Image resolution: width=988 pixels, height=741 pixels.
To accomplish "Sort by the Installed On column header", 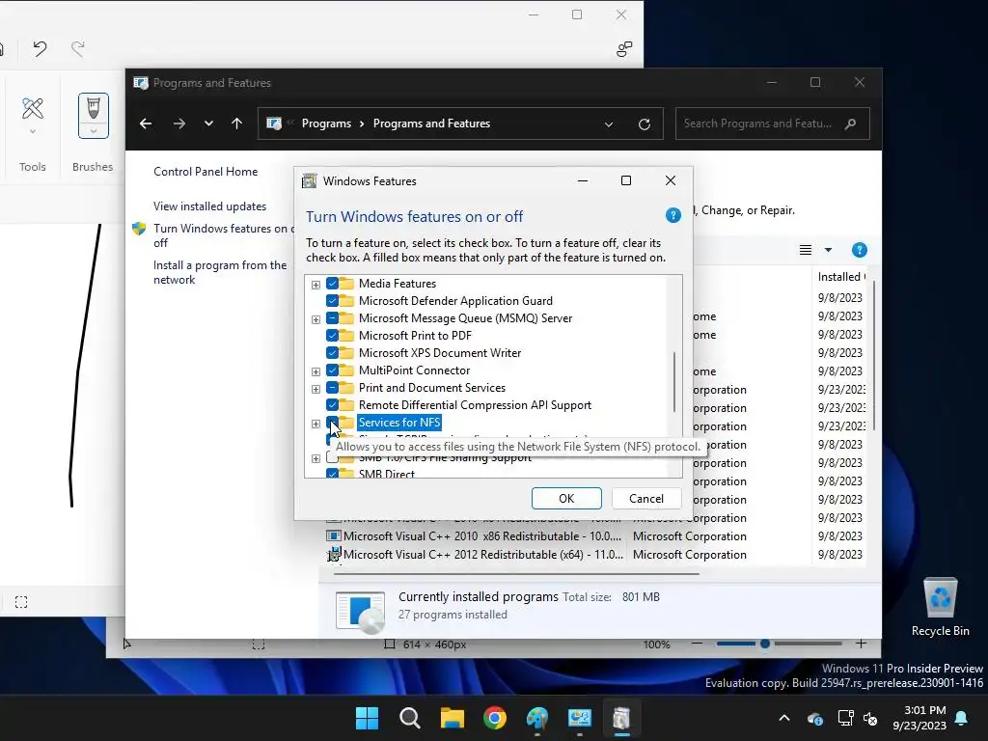I will tap(841, 277).
